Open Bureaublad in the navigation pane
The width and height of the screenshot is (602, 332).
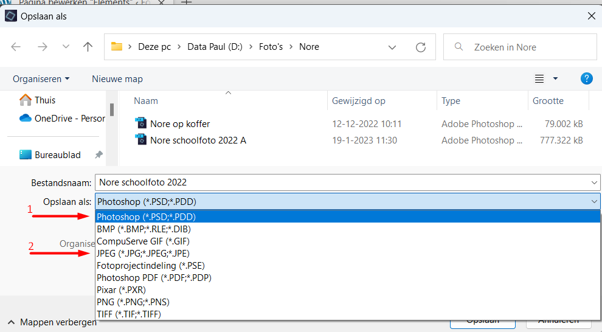tap(57, 154)
